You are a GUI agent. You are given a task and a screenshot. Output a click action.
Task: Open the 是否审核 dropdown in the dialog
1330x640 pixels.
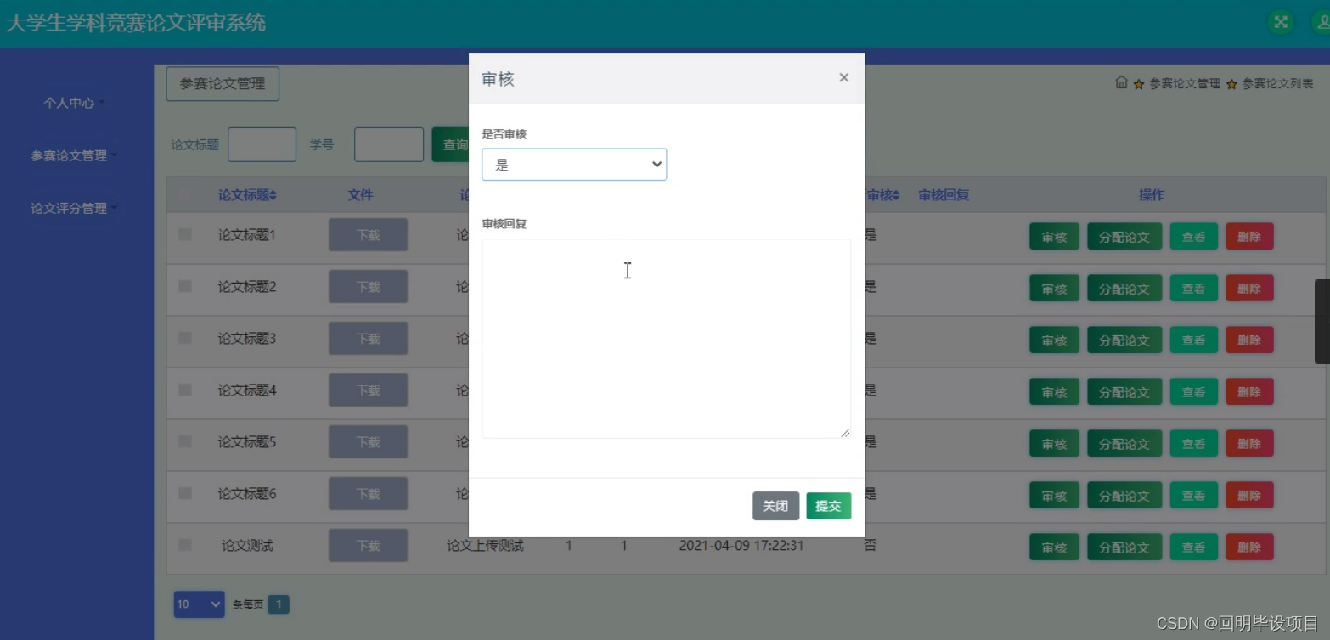click(574, 164)
